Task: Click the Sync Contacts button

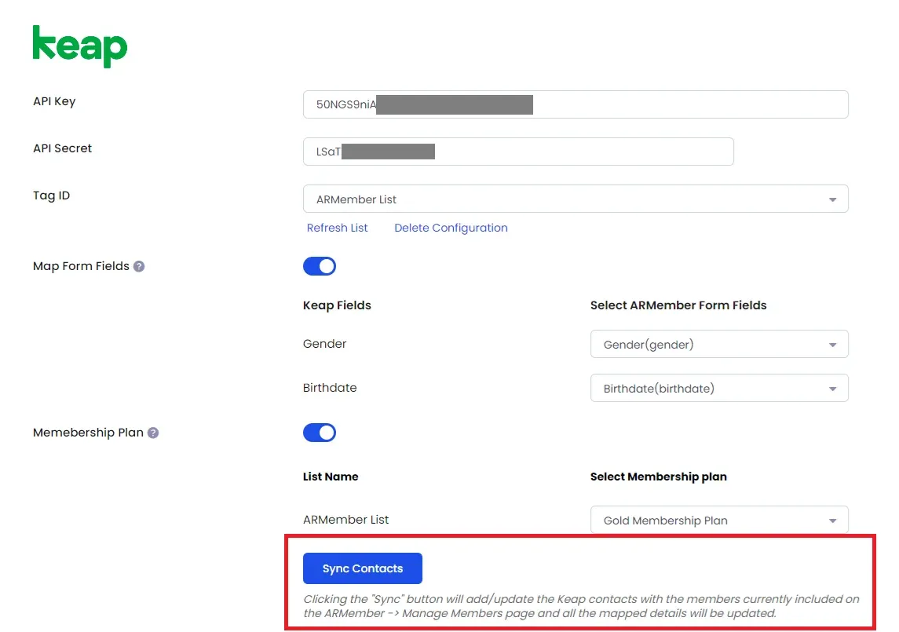Action: [363, 568]
